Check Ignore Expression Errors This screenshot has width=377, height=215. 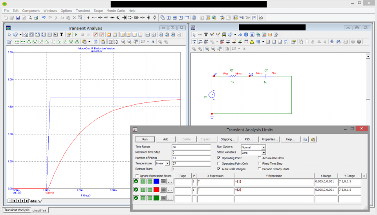[137, 176]
